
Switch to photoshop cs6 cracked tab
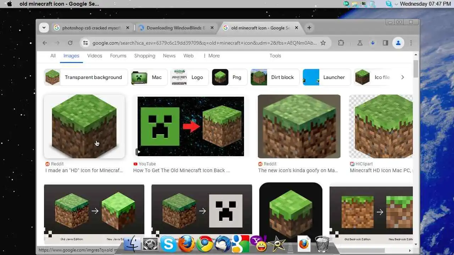(92, 28)
